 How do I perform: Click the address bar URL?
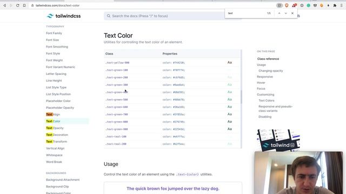[58, 5]
